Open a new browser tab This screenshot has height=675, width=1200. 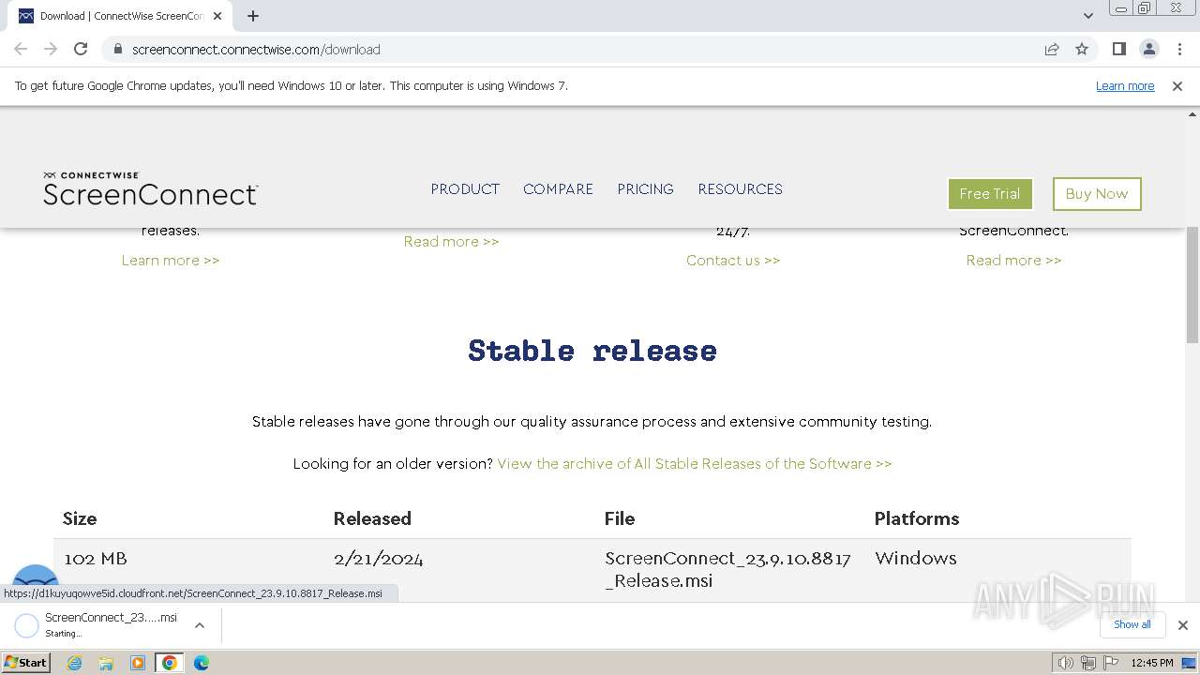(x=253, y=16)
